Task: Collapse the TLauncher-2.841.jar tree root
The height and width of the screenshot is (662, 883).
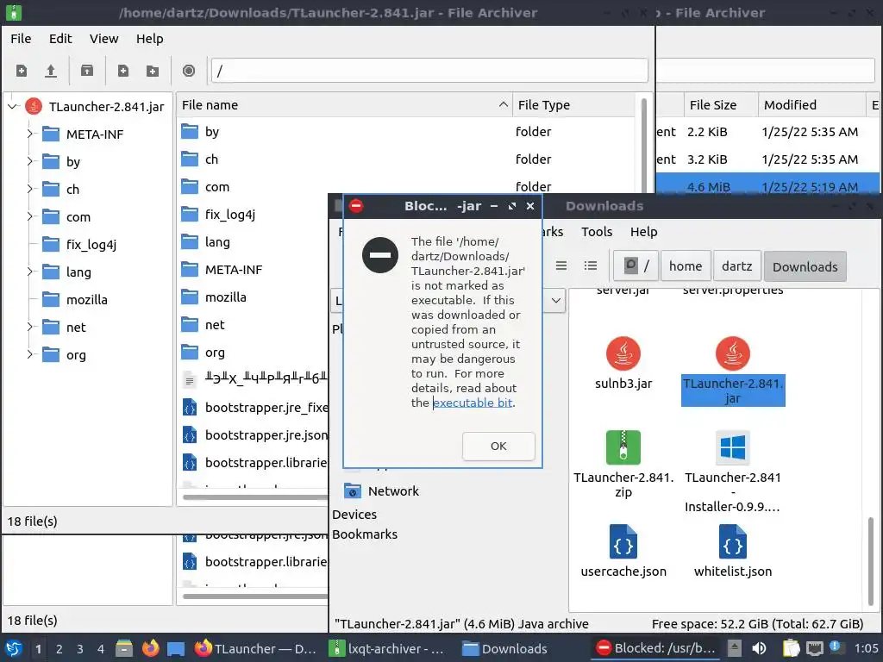Action: coord(13,106)
